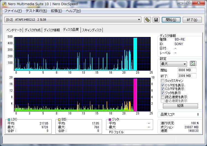Click the PO フェイル label
The height and width of the screenshot is (146, 207).
(x=116, y=132)
